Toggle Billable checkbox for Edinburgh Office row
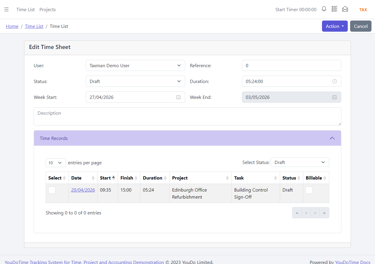This screenshot has height=264, width=375. point(309,190)
